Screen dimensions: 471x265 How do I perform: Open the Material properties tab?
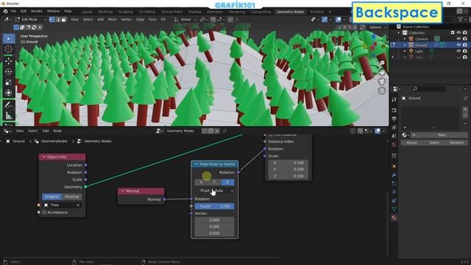tap(394, 218)
